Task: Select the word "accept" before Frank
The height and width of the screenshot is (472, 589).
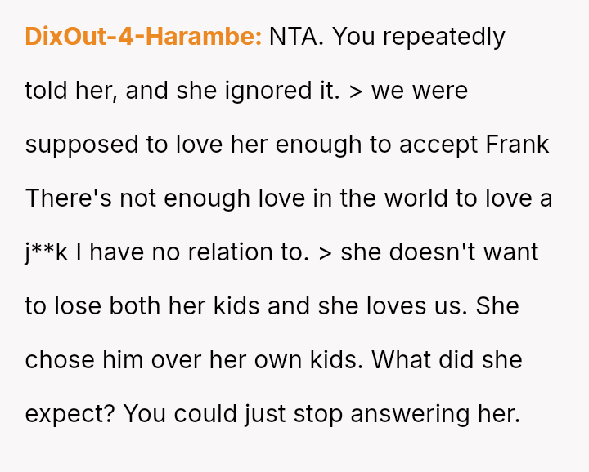Action: (x=441, y=145)
